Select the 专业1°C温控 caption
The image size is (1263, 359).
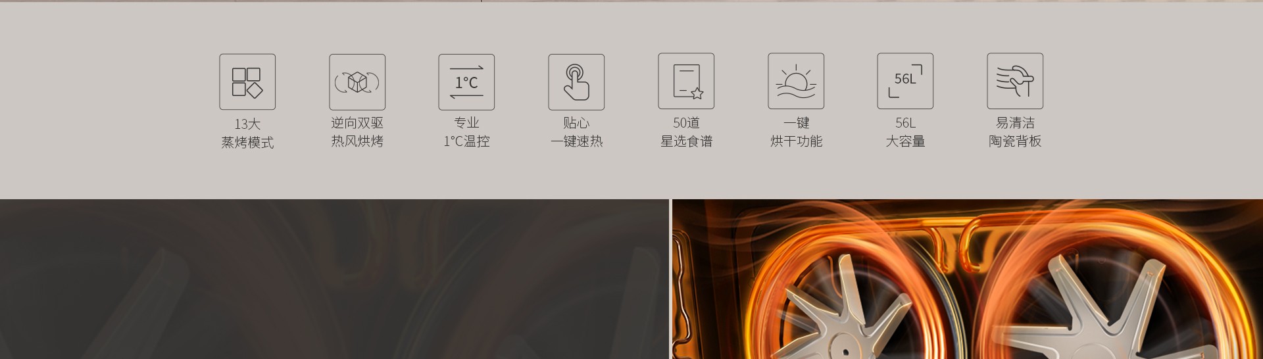(466, 132)
